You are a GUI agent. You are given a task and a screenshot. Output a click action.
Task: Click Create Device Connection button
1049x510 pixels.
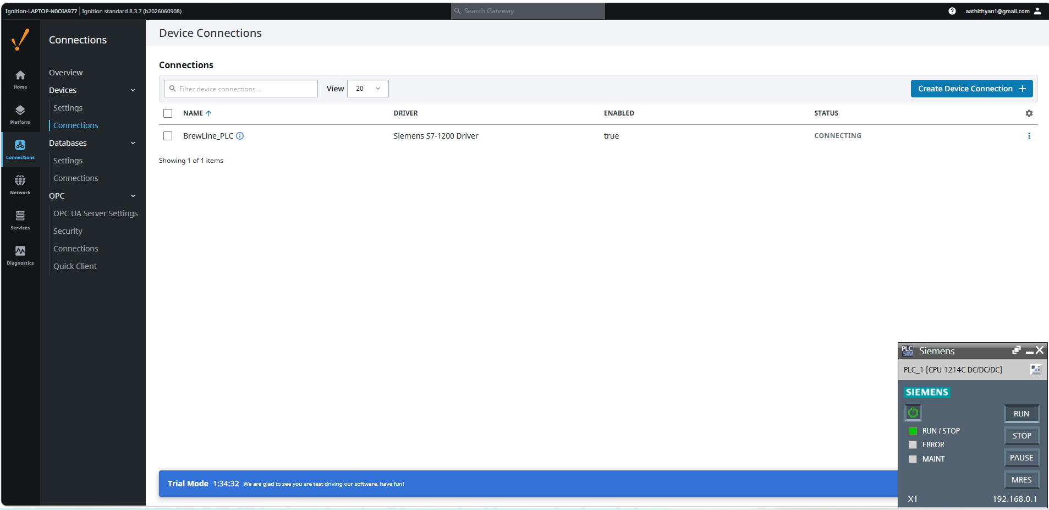pos(971,89)
